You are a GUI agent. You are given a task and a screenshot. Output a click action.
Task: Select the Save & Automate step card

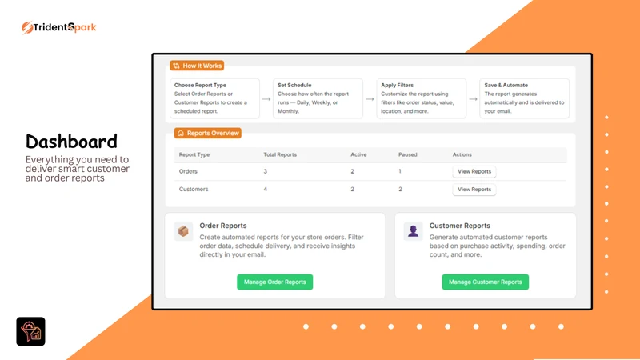[x=525, y=98]
